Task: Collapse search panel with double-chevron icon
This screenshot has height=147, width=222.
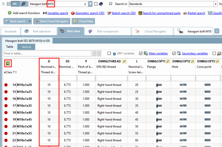Action: pyautogui.click(x=3, y=4)
